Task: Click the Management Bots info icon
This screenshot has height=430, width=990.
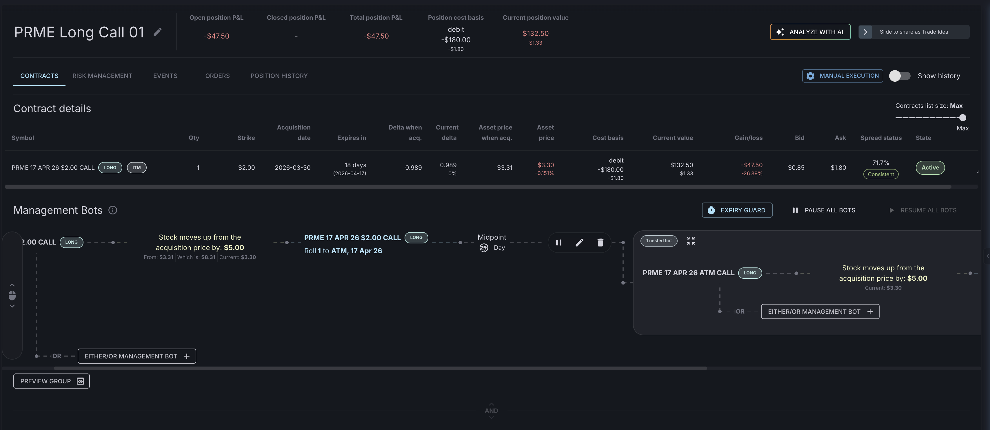Action: (113, 210)
